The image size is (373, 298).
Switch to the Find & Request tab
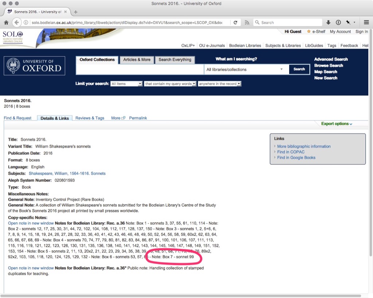point(17,118)
